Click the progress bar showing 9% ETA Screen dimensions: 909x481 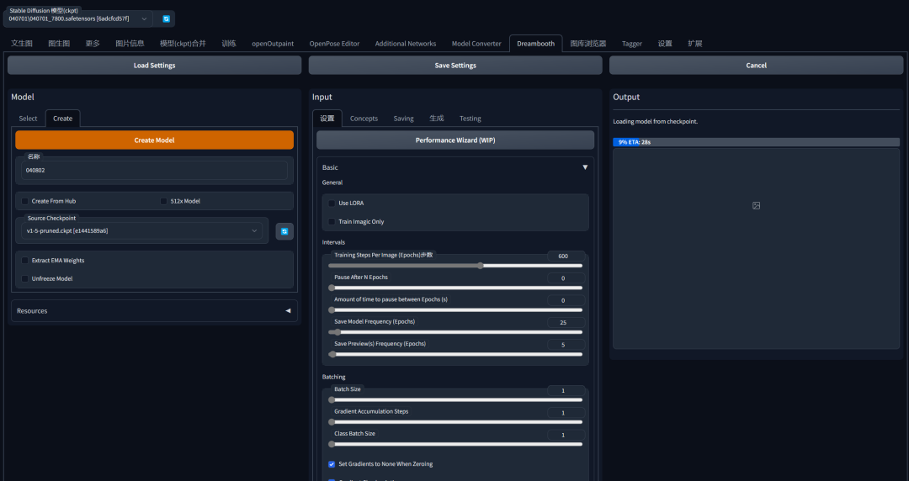coord(756,142)
